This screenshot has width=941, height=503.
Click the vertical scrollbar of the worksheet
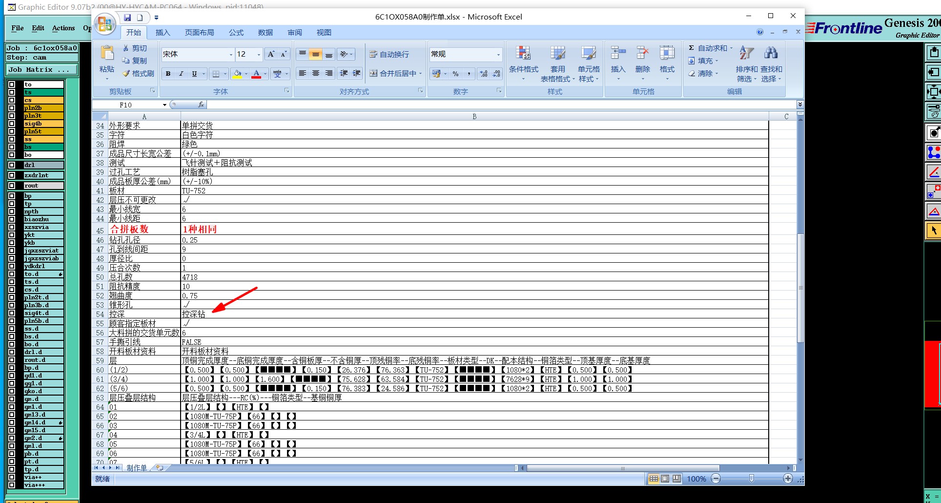(800, 288)
